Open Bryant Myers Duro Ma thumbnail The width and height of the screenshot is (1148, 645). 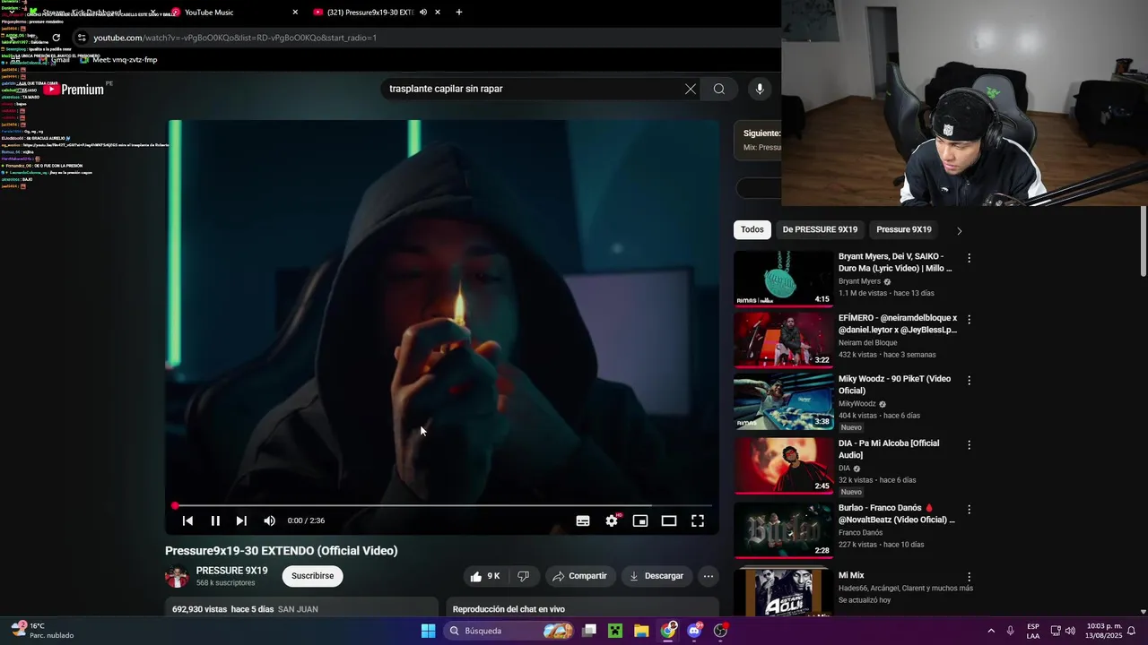click(x=784, y=279)
